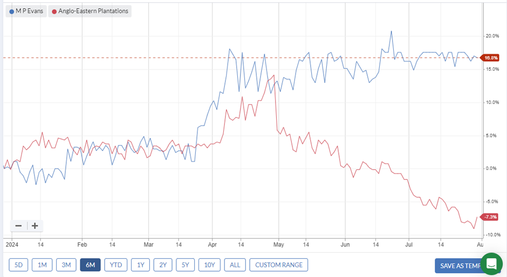Toggle the M P Evans legend series
Image resolution: width=507 pixels, height=277 pixels.
[x=26, y=11]
